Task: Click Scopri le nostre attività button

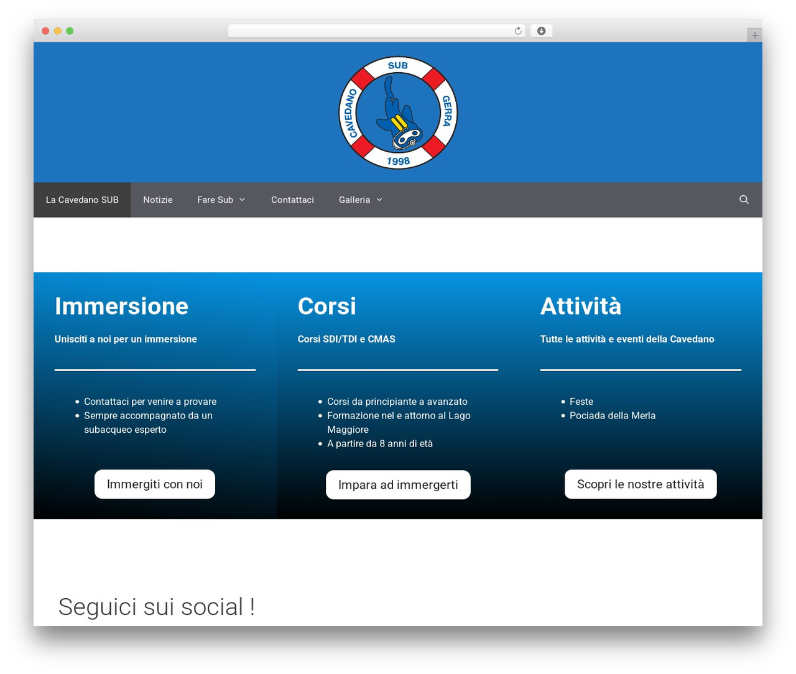Action: [x=641, y=484]
